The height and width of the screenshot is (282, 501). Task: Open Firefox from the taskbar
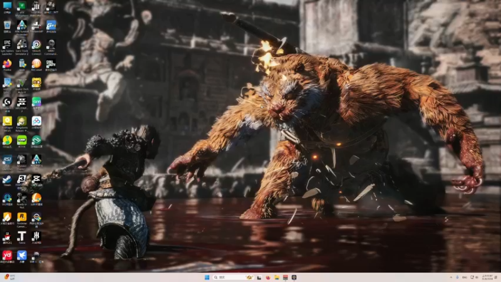(x=268, y=277)
